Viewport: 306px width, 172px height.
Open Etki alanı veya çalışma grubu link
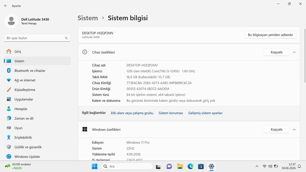click(132, 113)
